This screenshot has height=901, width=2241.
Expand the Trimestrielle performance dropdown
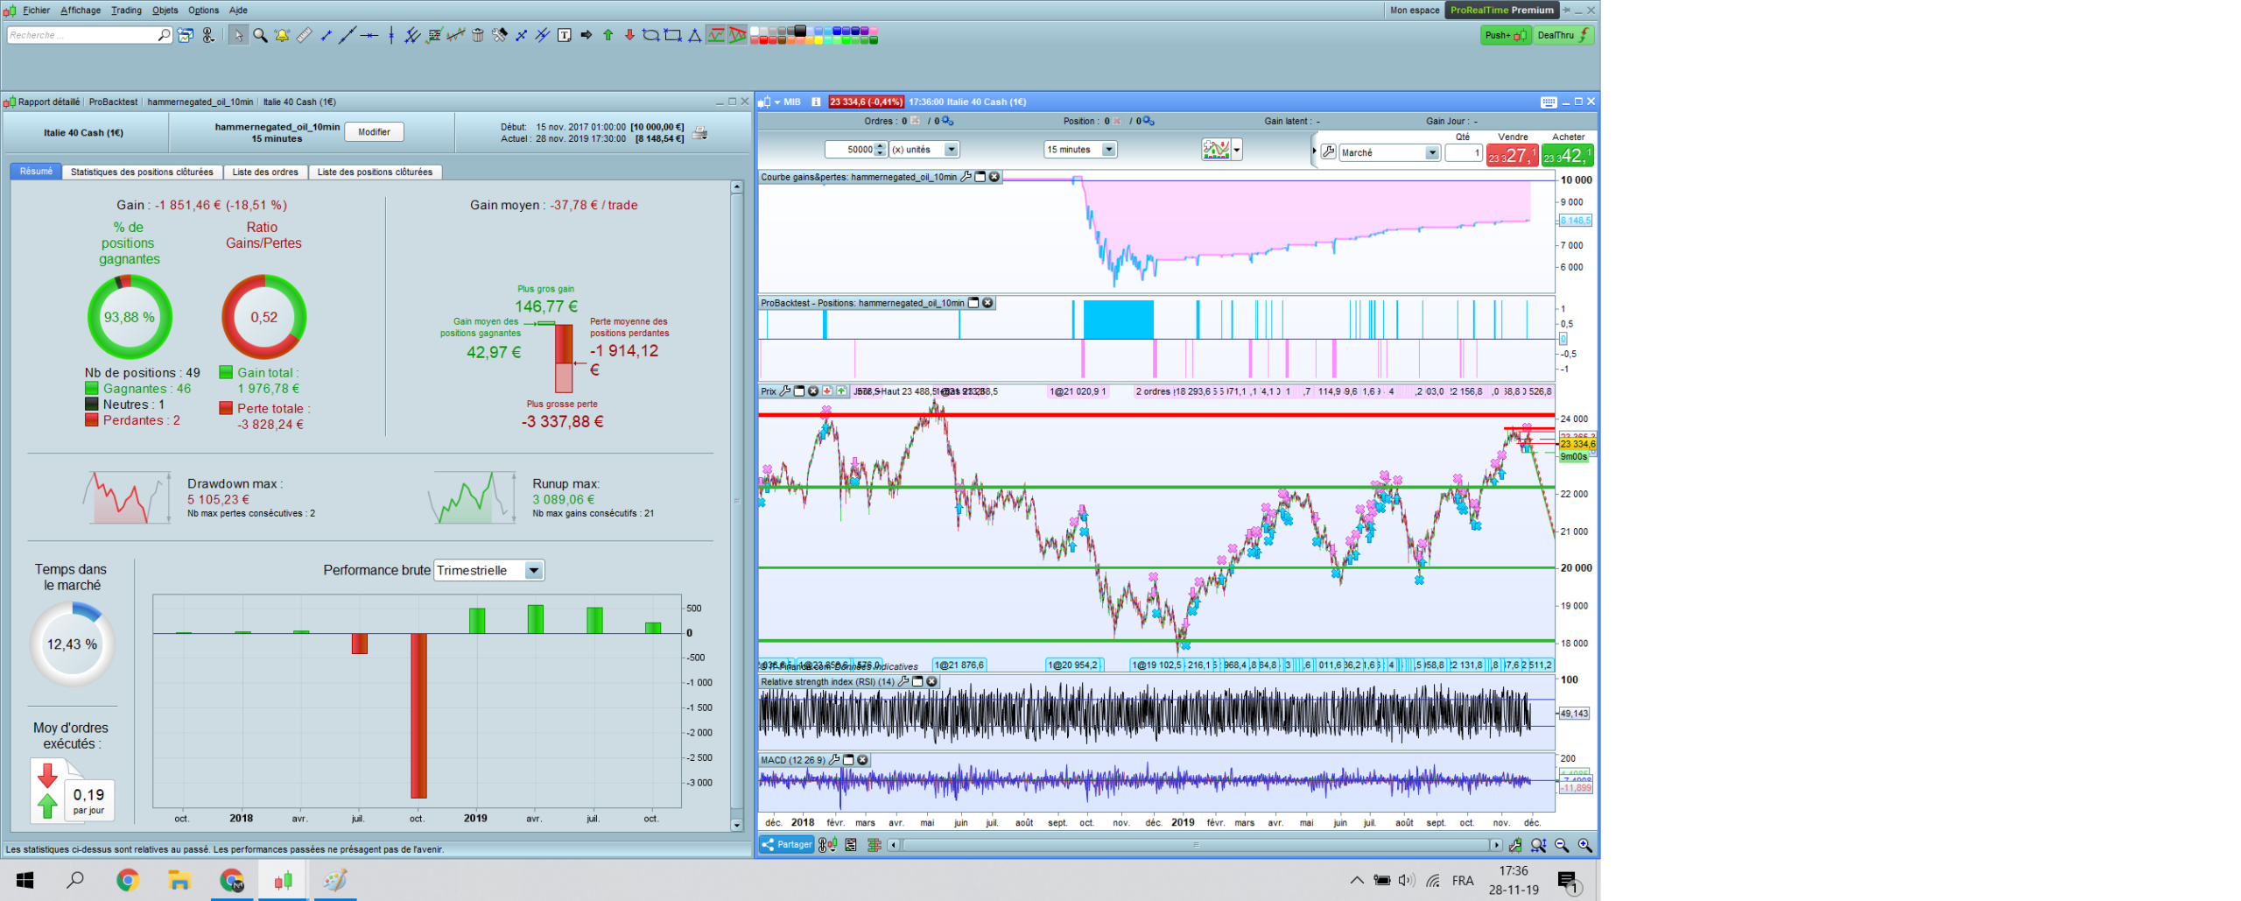point(533,571)
